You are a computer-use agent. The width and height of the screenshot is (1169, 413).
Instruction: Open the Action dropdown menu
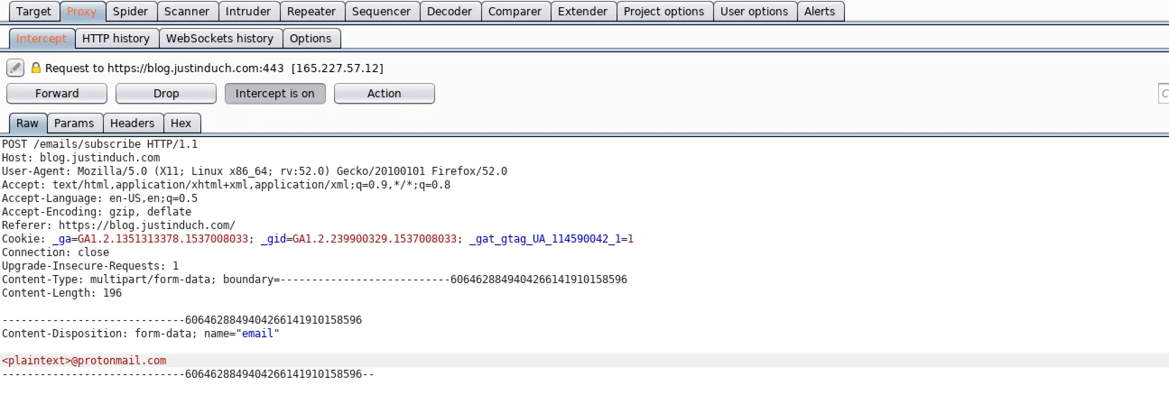click(384, 93)
